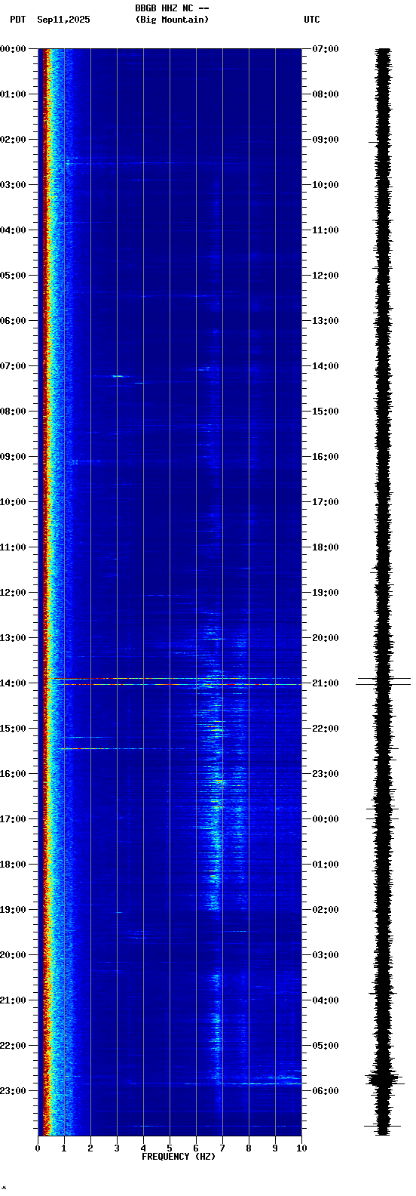
Task: Click the 00:00 PDT time label
Action: (14, 49)
